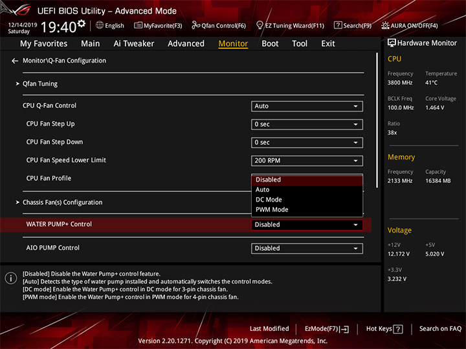Open WATER PUMP+ Control dropdown
The image size is (466, 349).
307,225
